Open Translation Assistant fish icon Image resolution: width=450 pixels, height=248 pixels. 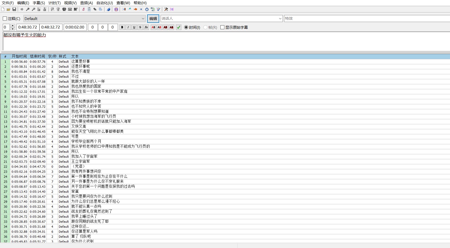[135, 9]
